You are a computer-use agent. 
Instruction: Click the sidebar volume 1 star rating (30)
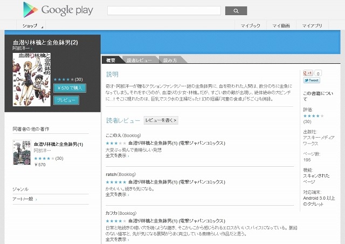point(44,158)
